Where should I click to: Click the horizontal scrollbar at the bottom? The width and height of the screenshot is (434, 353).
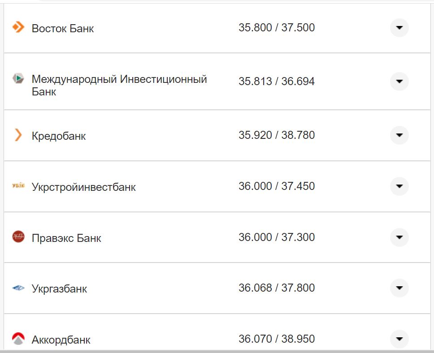point(217,351)
